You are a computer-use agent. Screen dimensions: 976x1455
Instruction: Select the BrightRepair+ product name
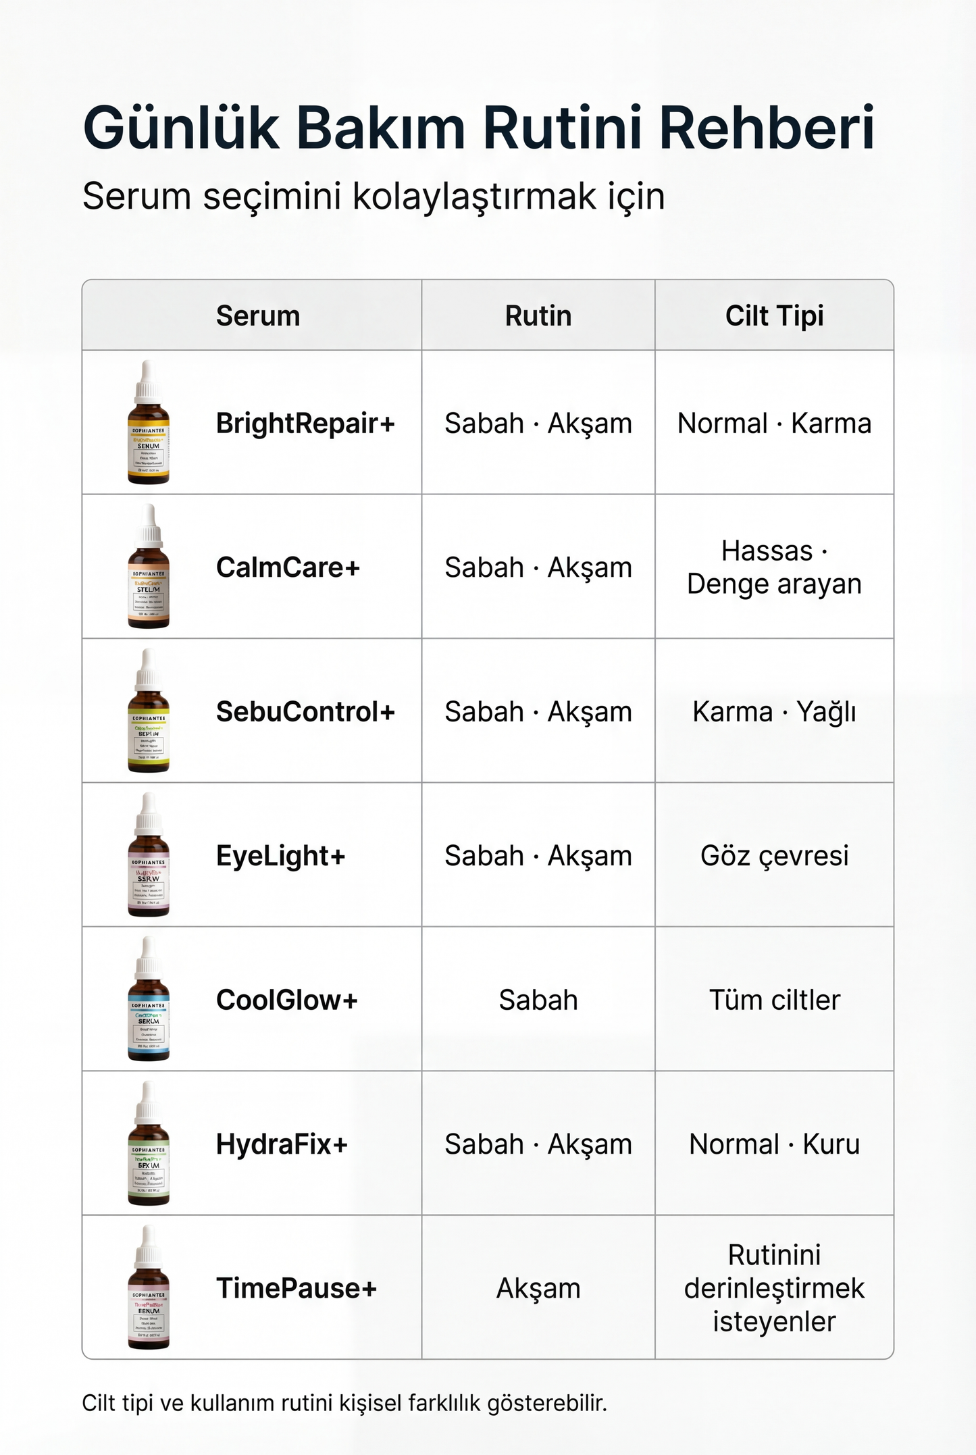coord(305,424)
